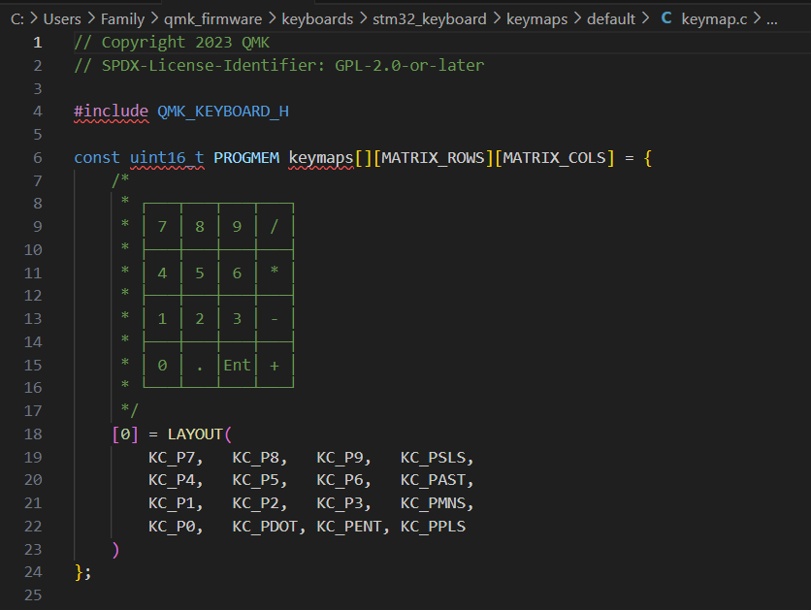Click the keymaps array identifier
Screen dimensions: 811x610
tap(320, 158)
